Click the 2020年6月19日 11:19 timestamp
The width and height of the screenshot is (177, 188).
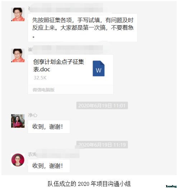(102, 145)
